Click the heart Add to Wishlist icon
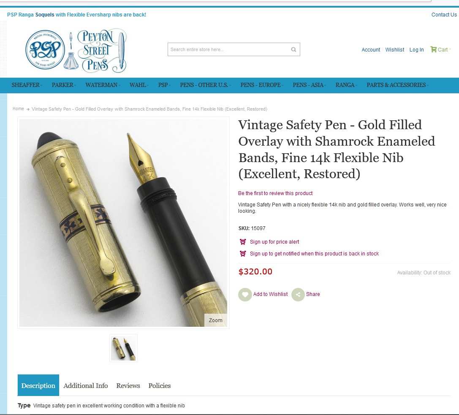The height and width of the screenshot is (415, 459). 245,294
